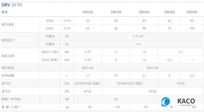Click the 极限压力 row label
204x112 pixels.
tap(8, 40)
